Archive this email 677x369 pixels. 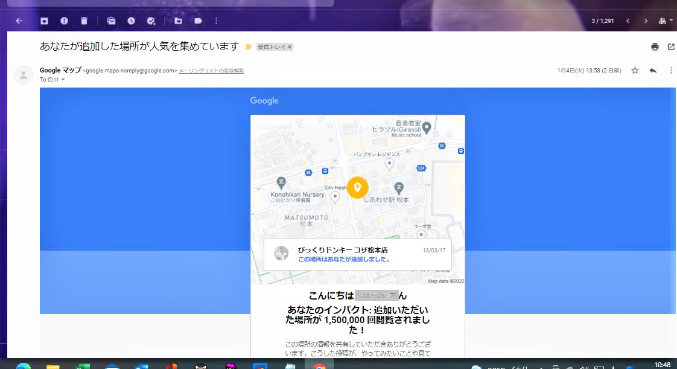coord(44,21)
